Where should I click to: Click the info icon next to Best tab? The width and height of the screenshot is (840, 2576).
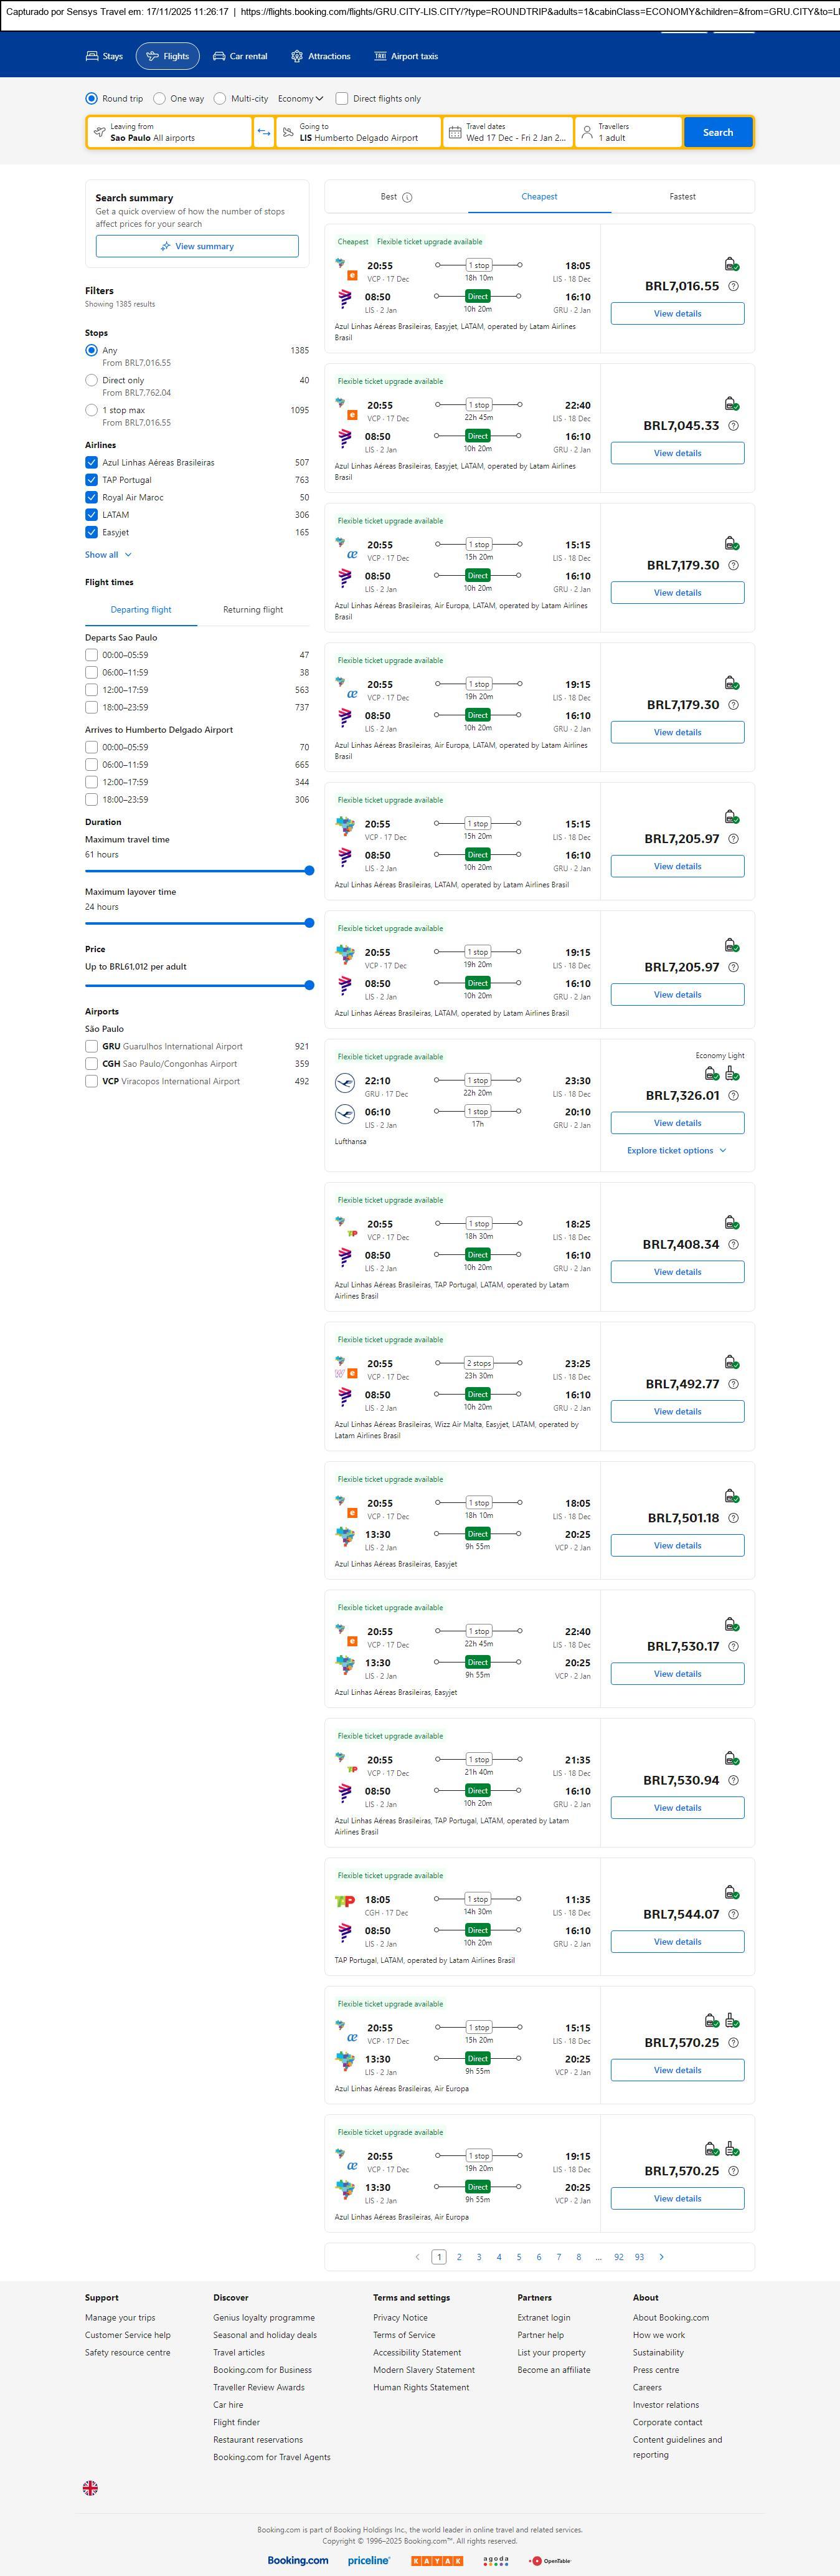coord(407,197)
